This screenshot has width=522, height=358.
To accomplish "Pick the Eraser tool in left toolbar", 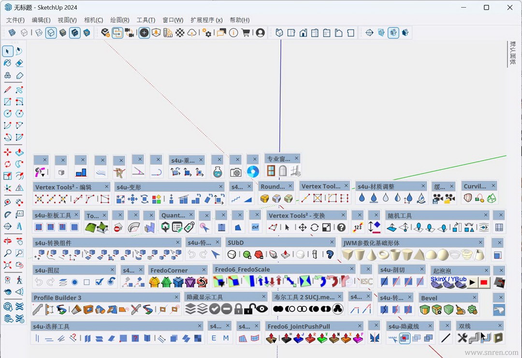I will coord(19,63).
